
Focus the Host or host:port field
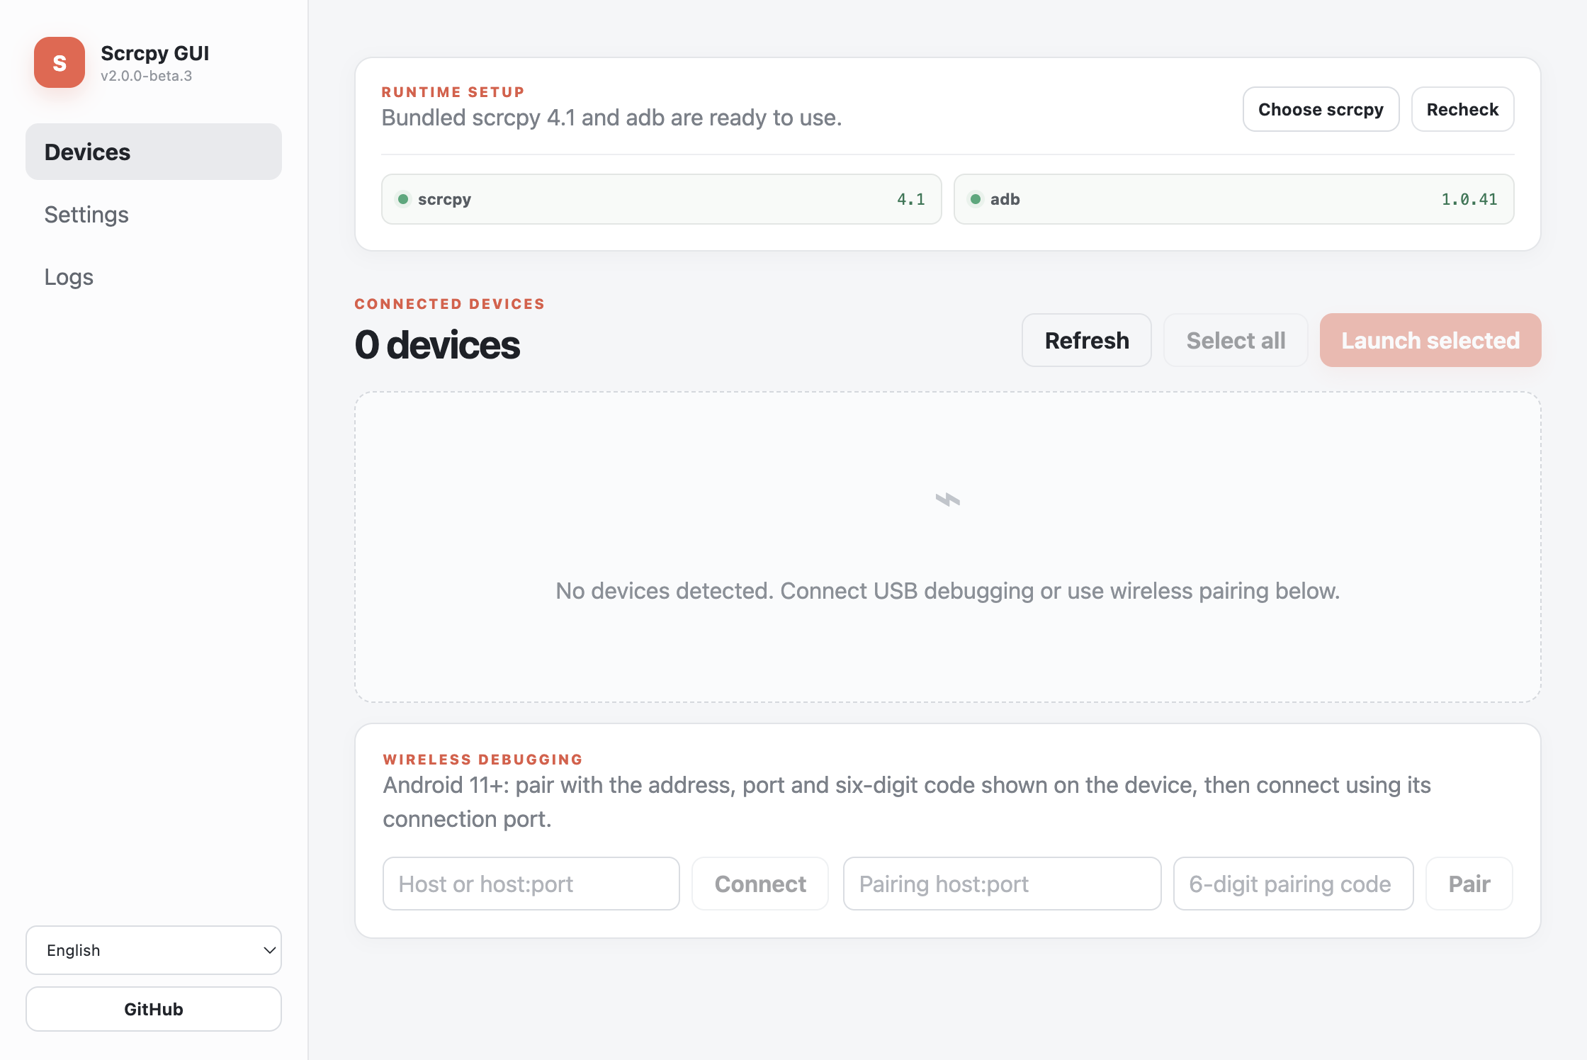(x=531, y=884)
